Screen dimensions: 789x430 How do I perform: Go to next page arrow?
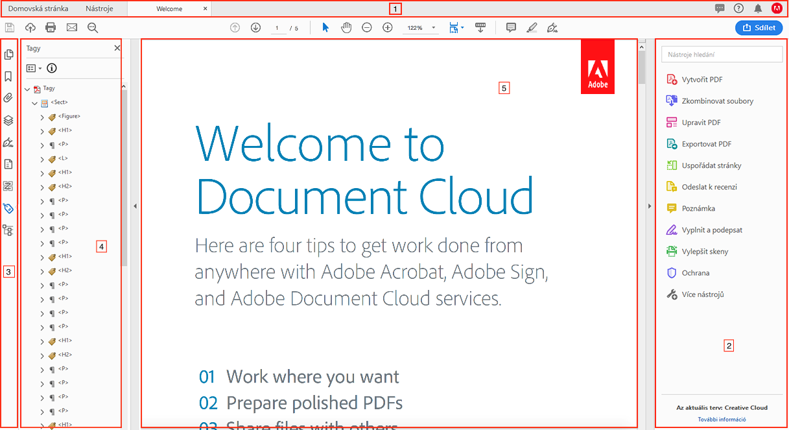[x=255, y=28]
